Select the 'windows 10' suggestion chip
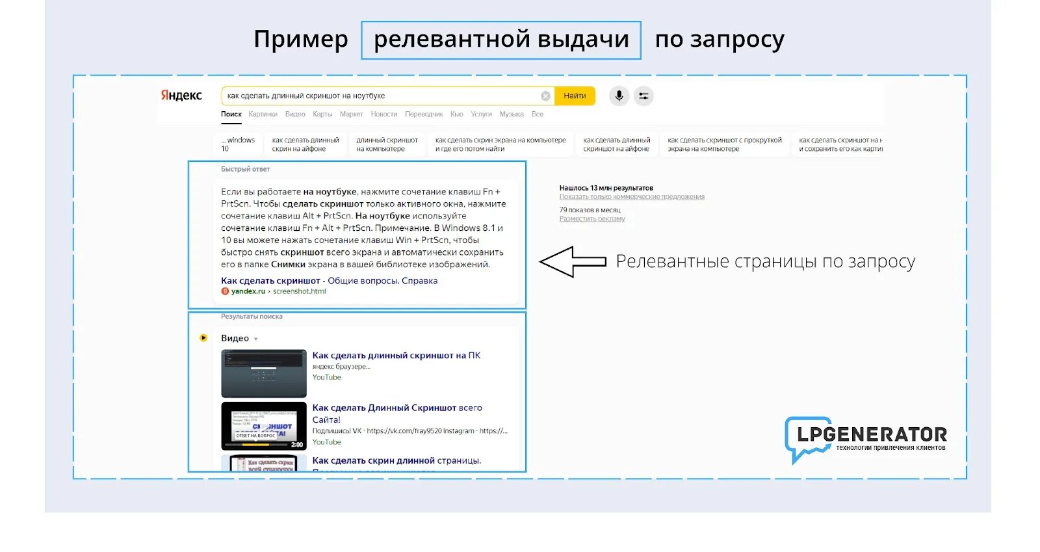 [x=237, y=144]
